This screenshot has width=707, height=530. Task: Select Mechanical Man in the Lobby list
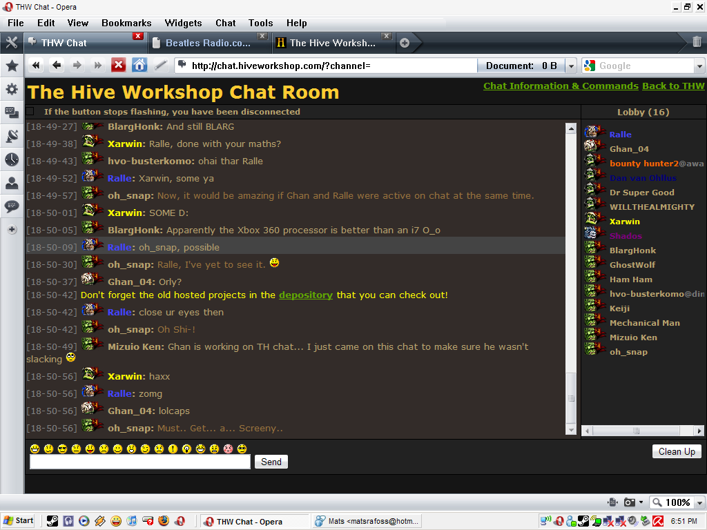(x=645, y=323)
